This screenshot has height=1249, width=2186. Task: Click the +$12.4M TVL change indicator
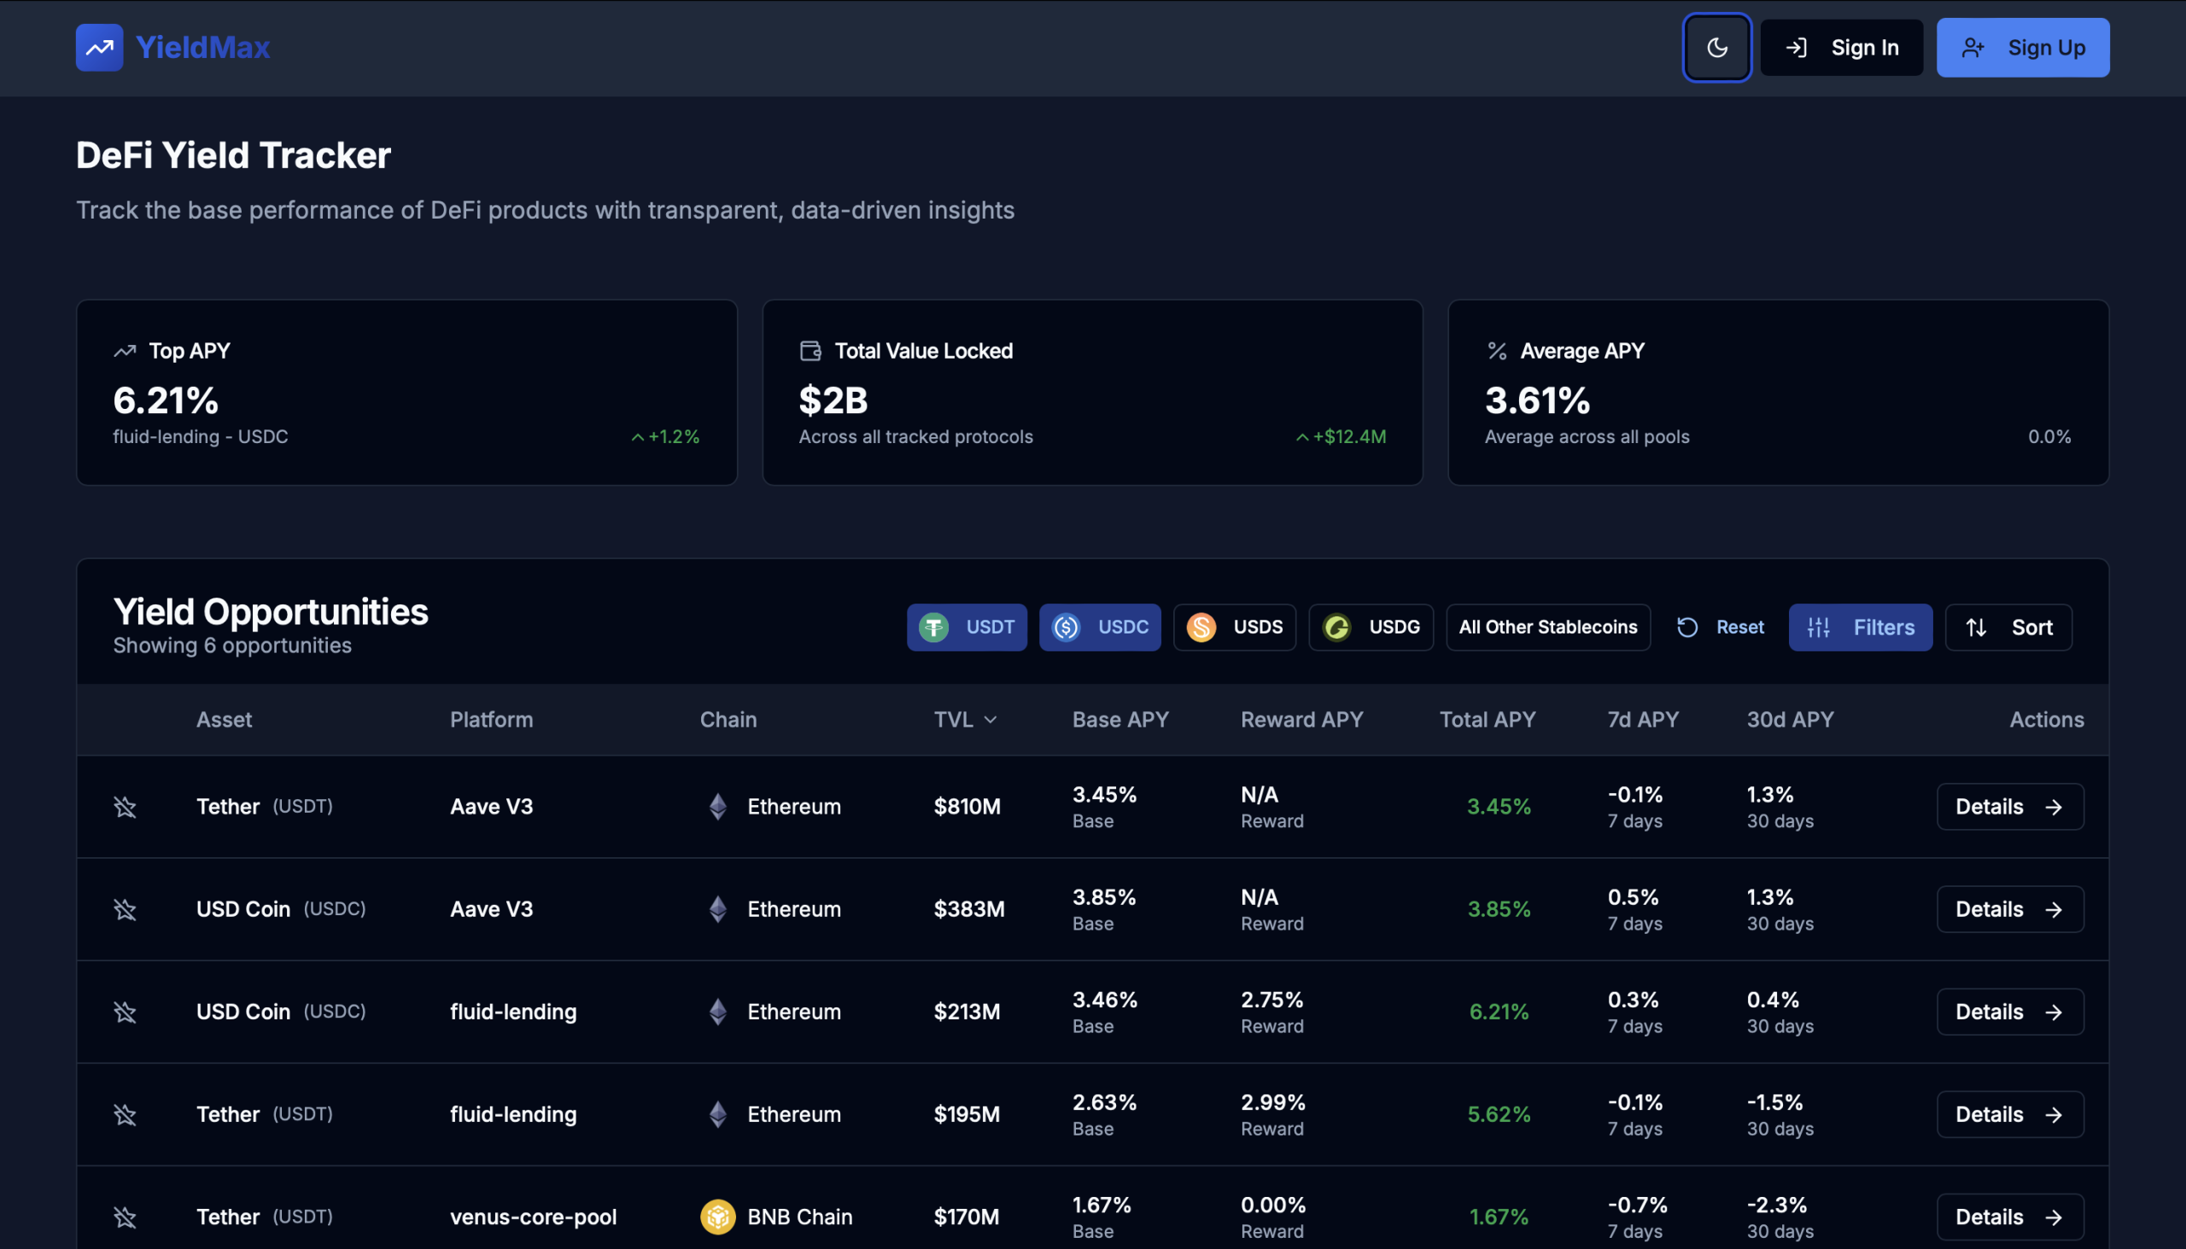pos(1341,436)
